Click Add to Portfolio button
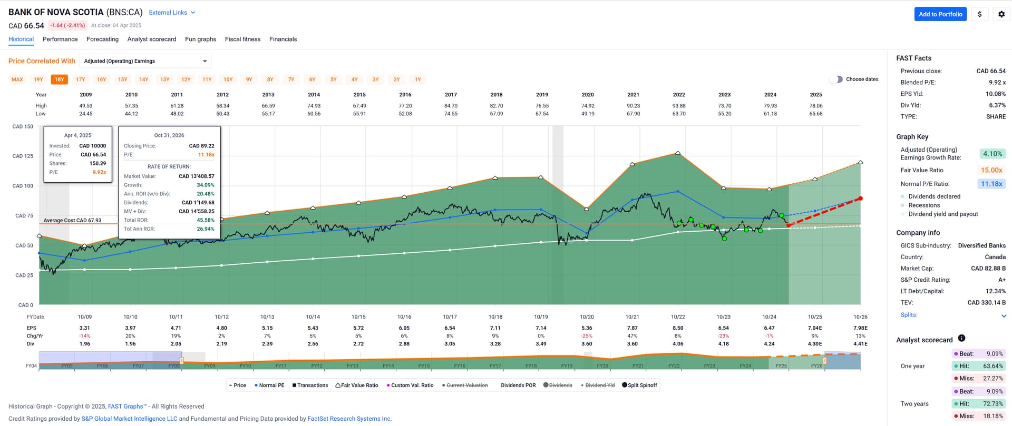 point(940,14)
